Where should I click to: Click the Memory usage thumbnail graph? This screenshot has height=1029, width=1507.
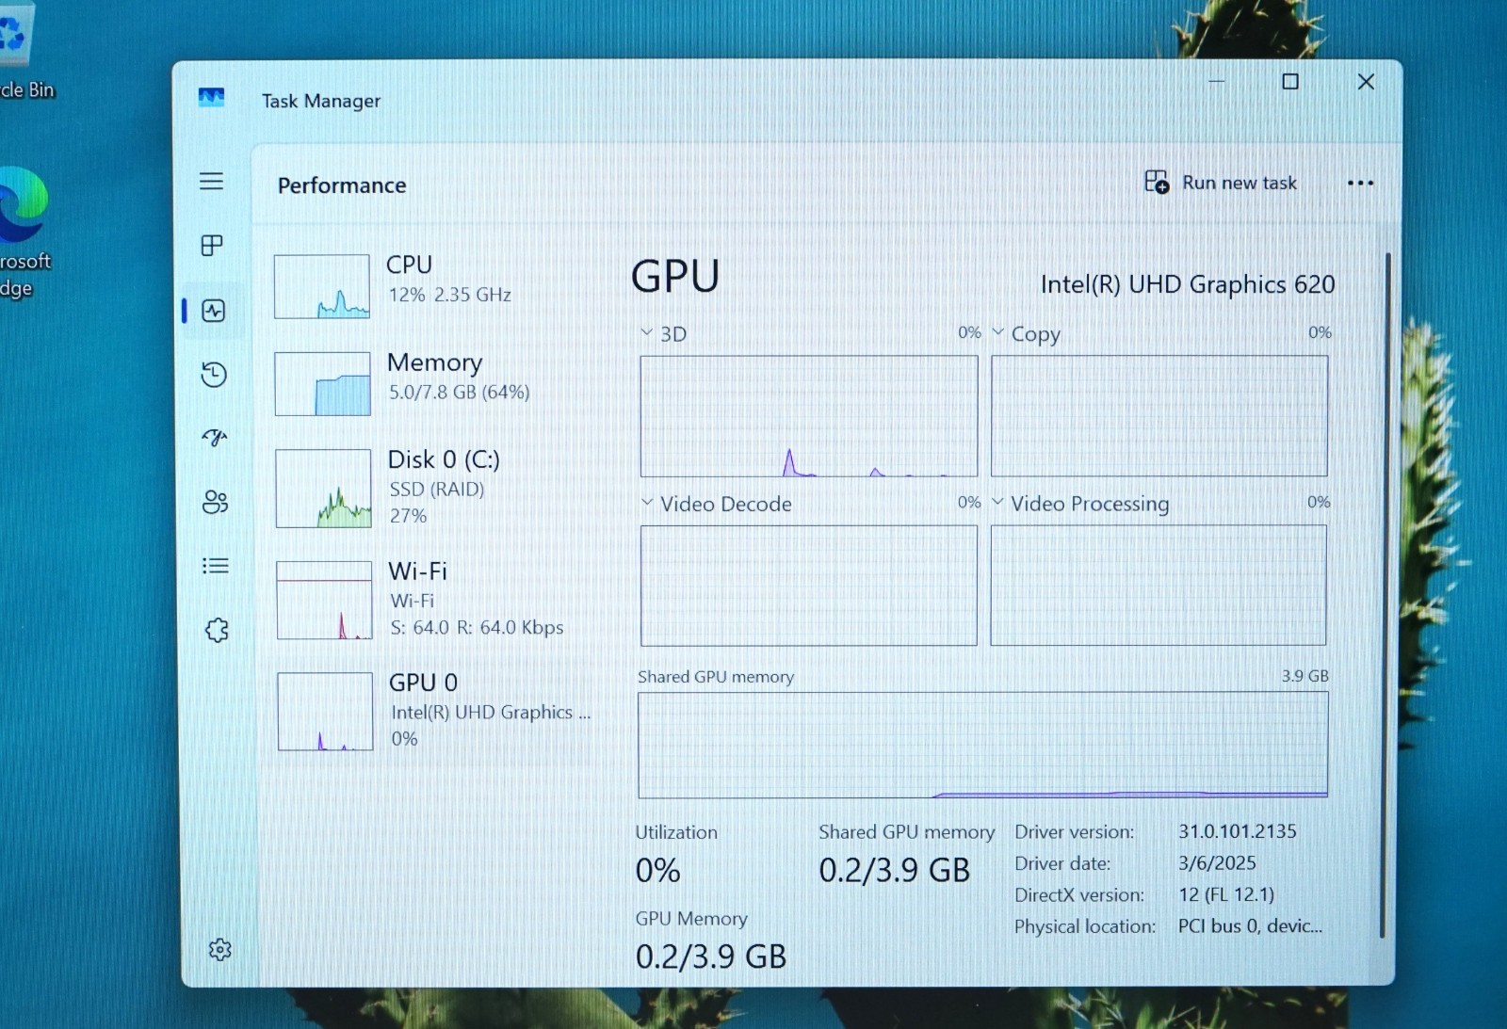[x=323, y=384]
